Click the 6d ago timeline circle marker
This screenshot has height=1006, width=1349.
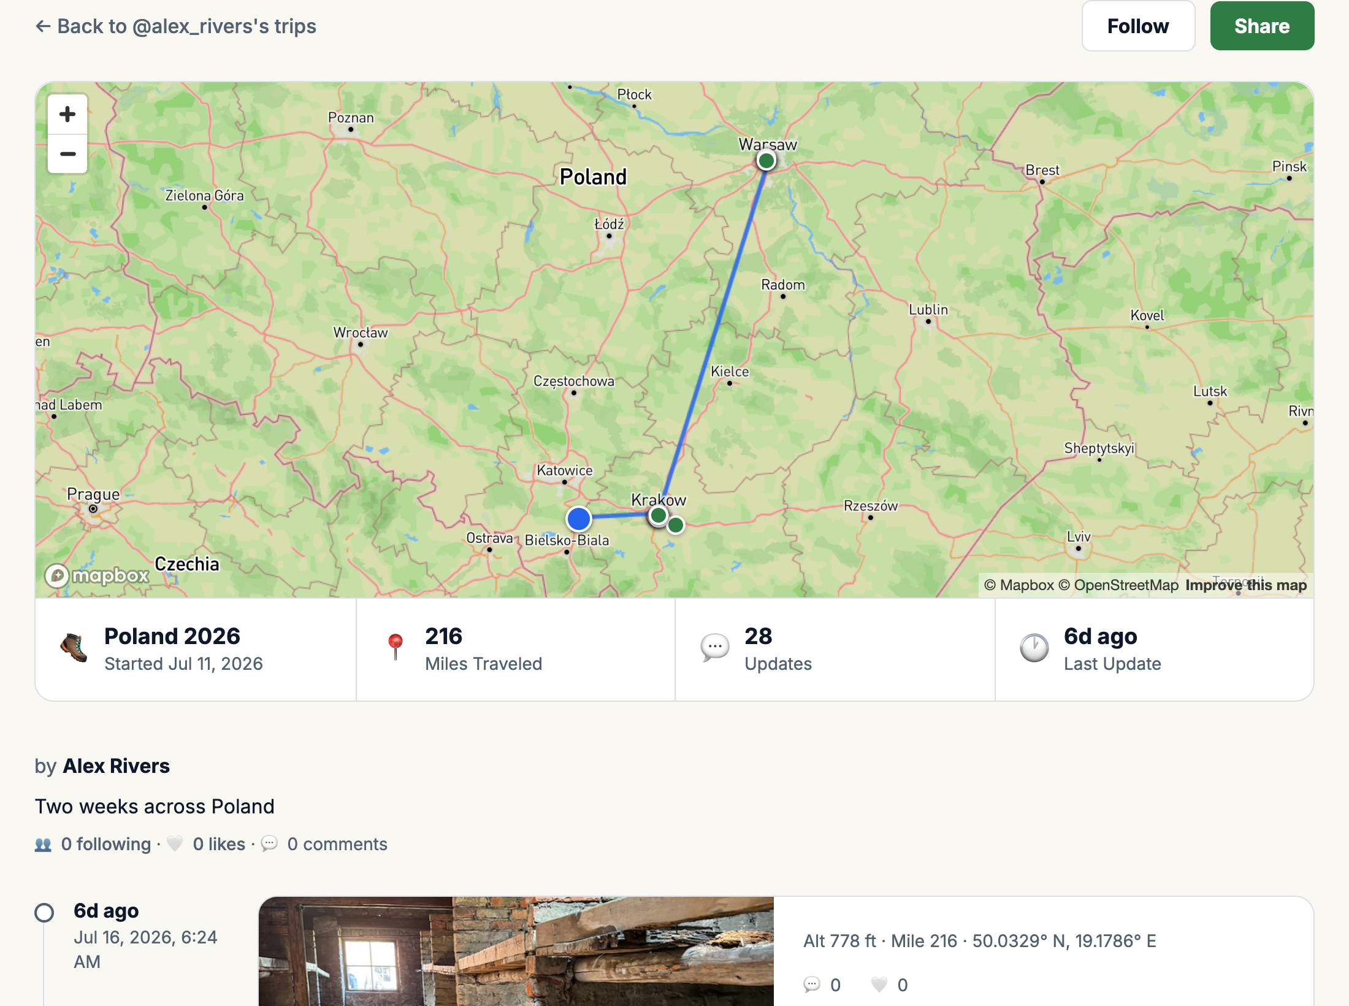click(x=44, y=913)
